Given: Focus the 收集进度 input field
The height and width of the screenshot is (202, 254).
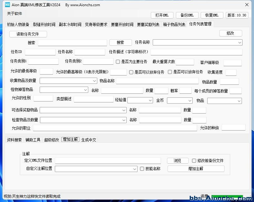Looking at the screenshot, I should pos(231,72).
